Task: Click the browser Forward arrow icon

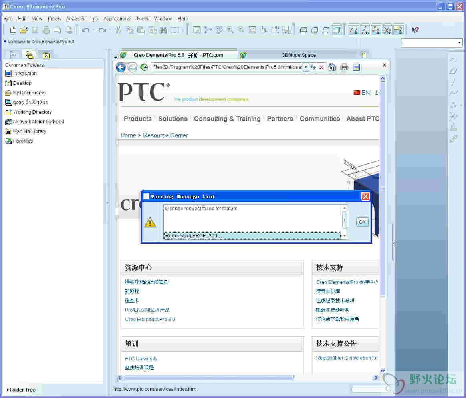Action: (x=132, y=67)
